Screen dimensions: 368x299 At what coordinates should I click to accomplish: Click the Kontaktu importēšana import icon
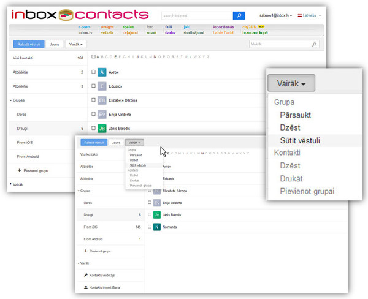click(86, 287)
